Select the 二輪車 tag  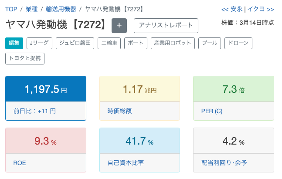[109, 43]
